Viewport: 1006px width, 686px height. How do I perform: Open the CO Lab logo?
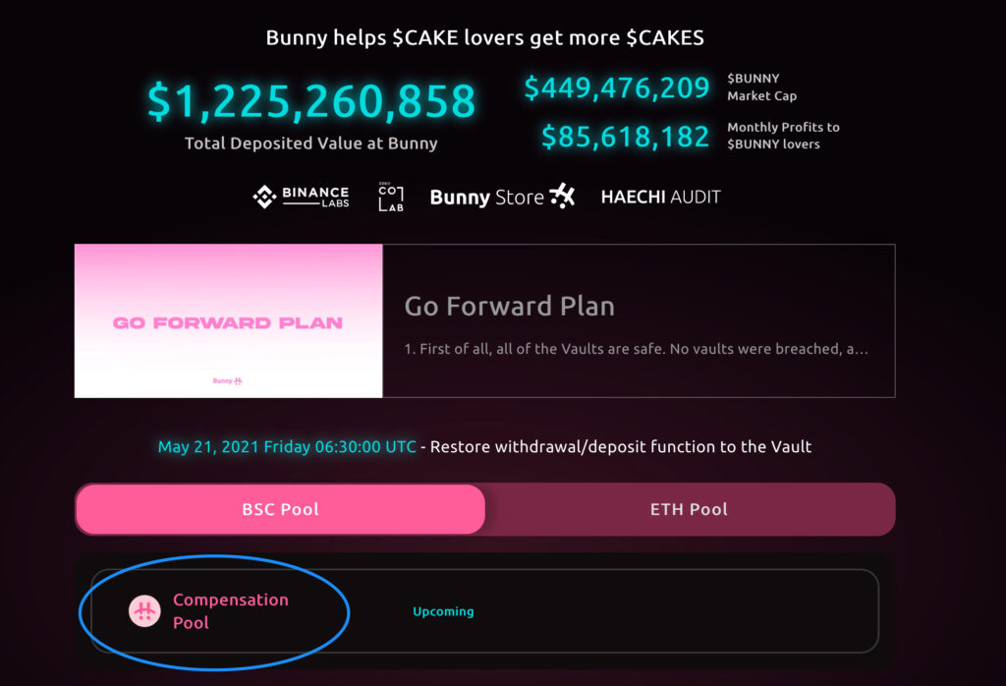pos(391,197)
